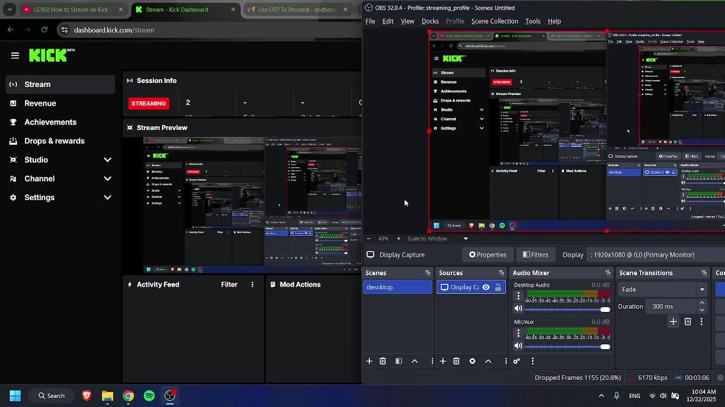Image resolution: width=725 pixels, height=407 pixels.
Task: Float the Scenes dock
Action: pos(428,273)
